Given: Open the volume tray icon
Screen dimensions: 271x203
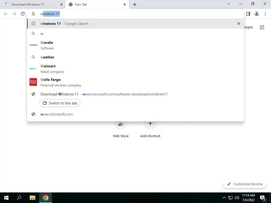Looking at the screenshot, I should pos(237,198).
